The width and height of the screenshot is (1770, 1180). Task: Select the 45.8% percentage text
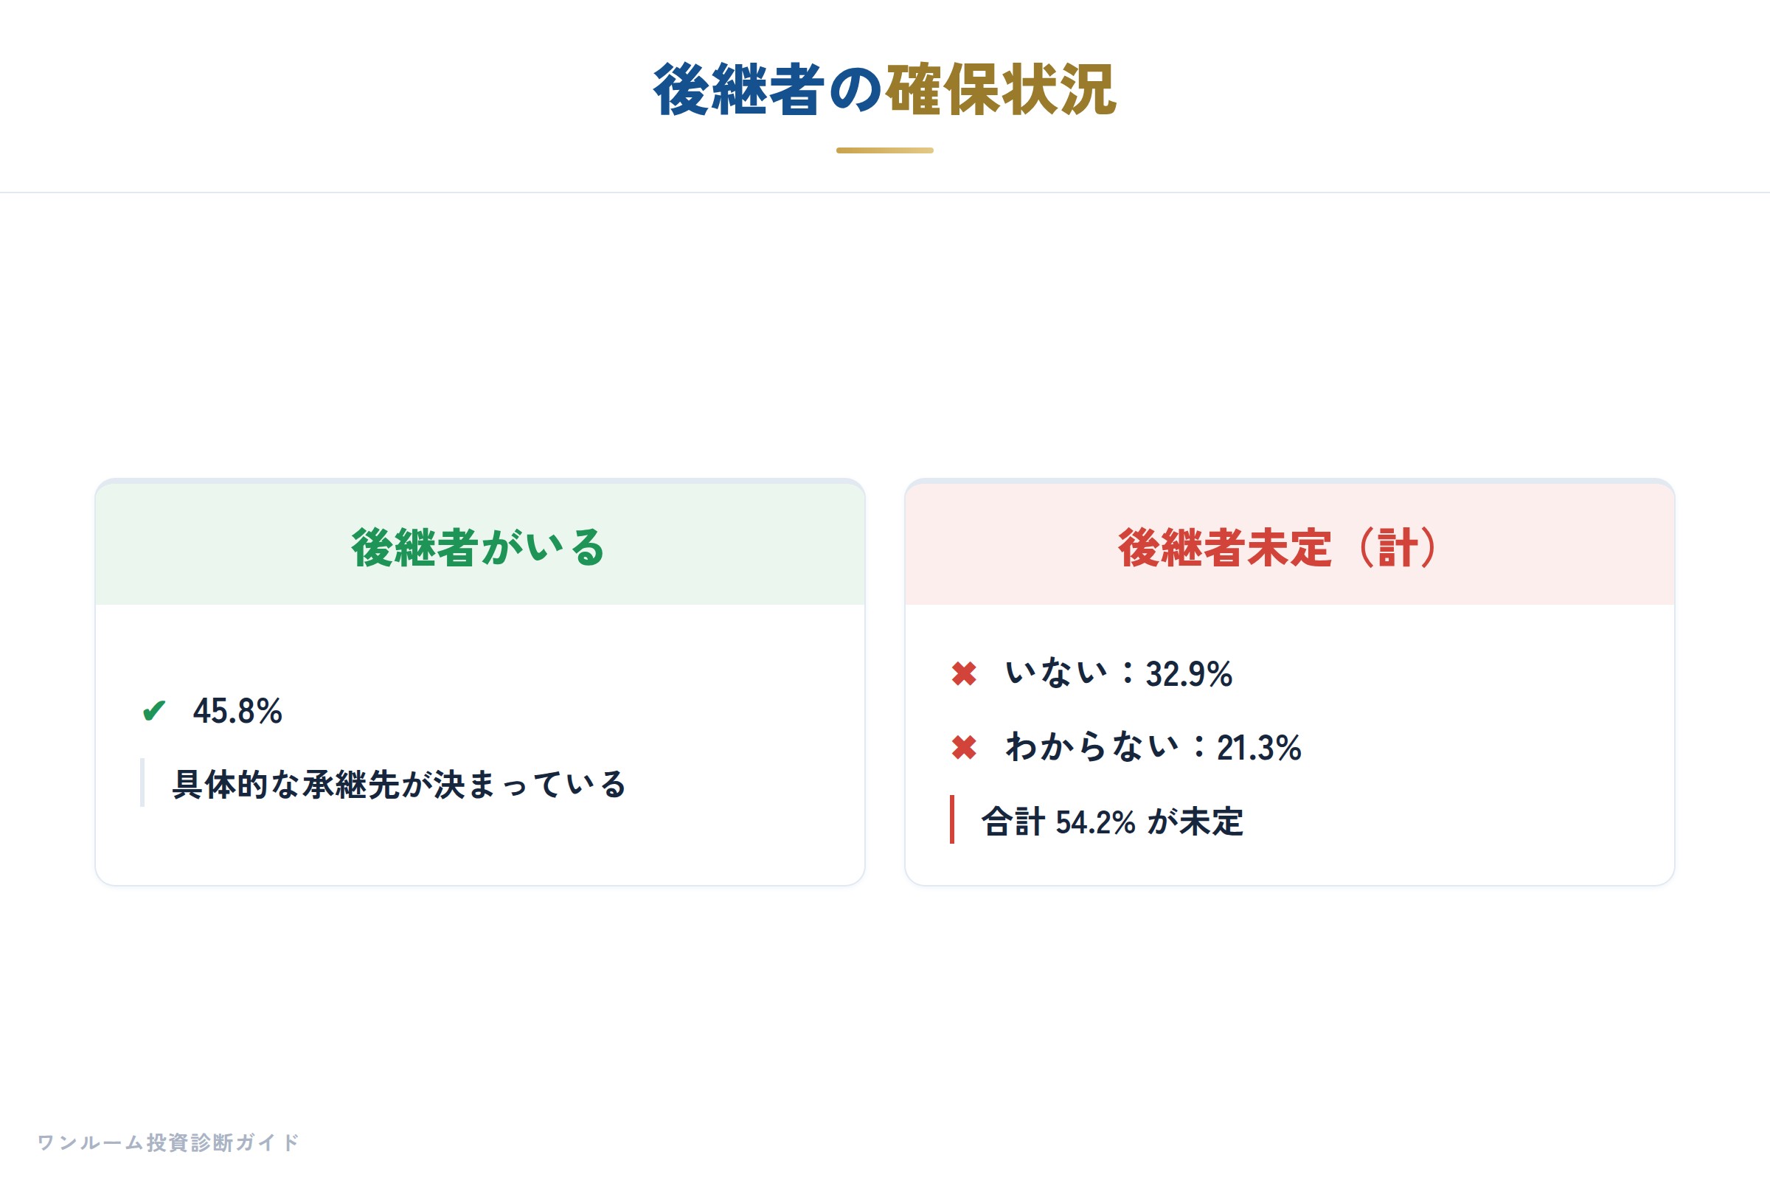(x=237, y=711)
